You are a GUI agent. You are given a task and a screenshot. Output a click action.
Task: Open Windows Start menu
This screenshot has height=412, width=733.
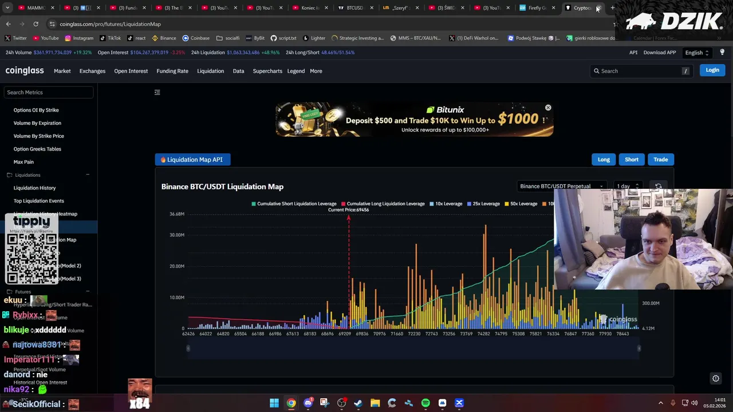pos(274,403)
